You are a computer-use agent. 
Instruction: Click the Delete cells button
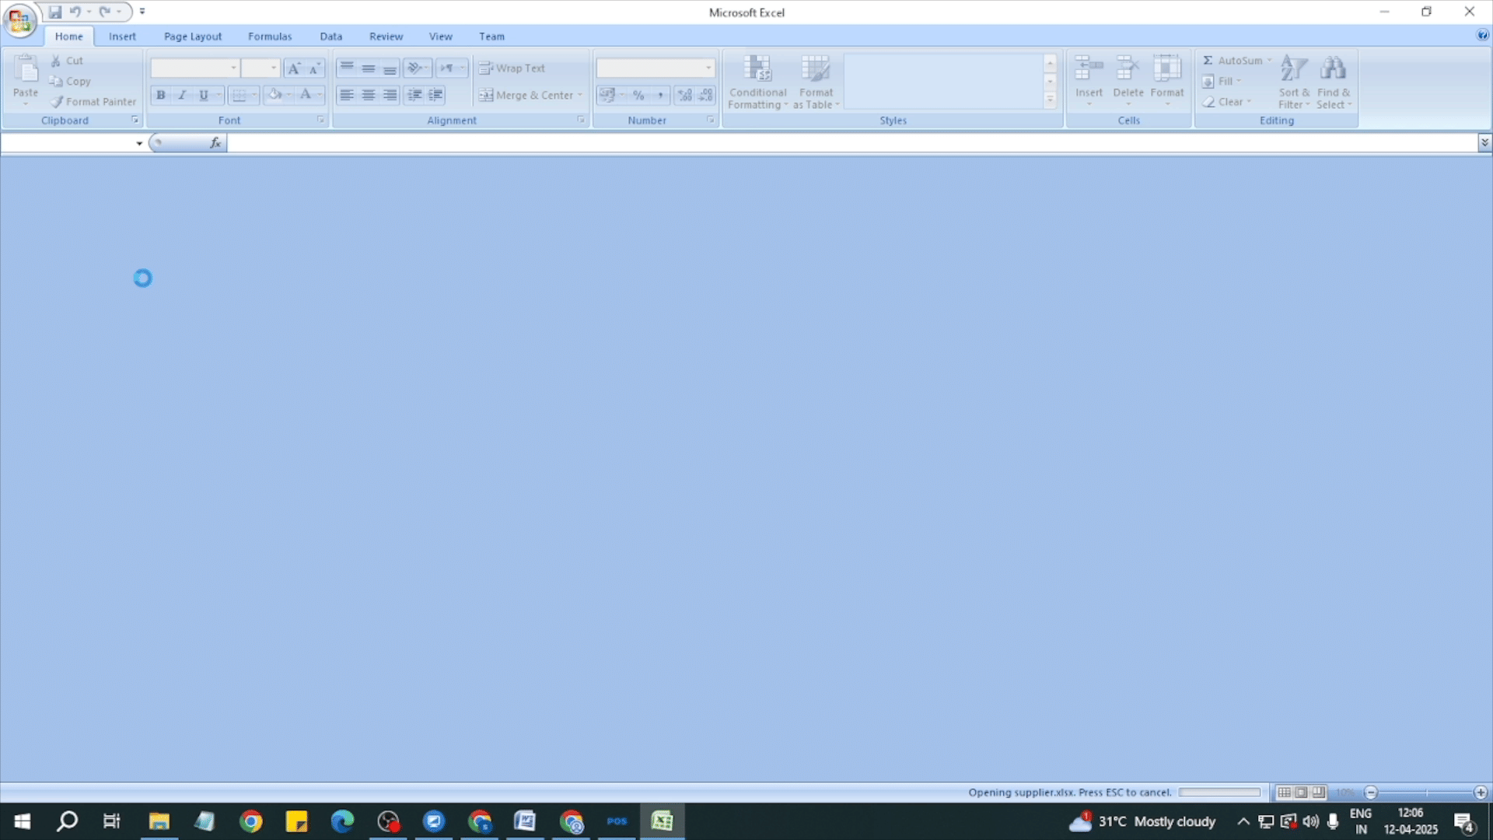click(1128, 80)
